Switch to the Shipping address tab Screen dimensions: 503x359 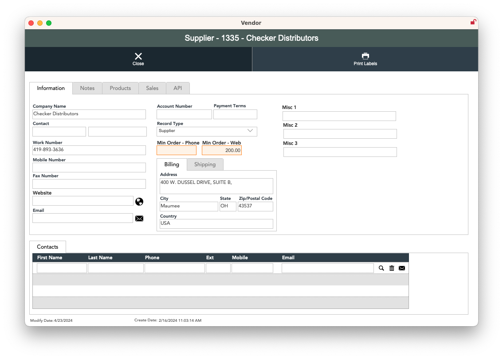[x=205, y=164]
